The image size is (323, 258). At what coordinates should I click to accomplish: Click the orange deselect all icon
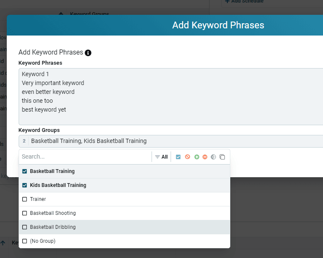click(x=188, y=157)
